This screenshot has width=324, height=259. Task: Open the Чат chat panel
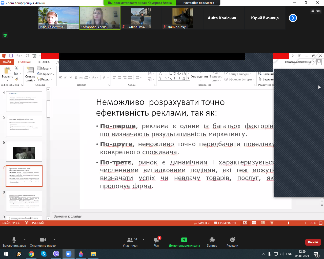click(x=157, y=242)
